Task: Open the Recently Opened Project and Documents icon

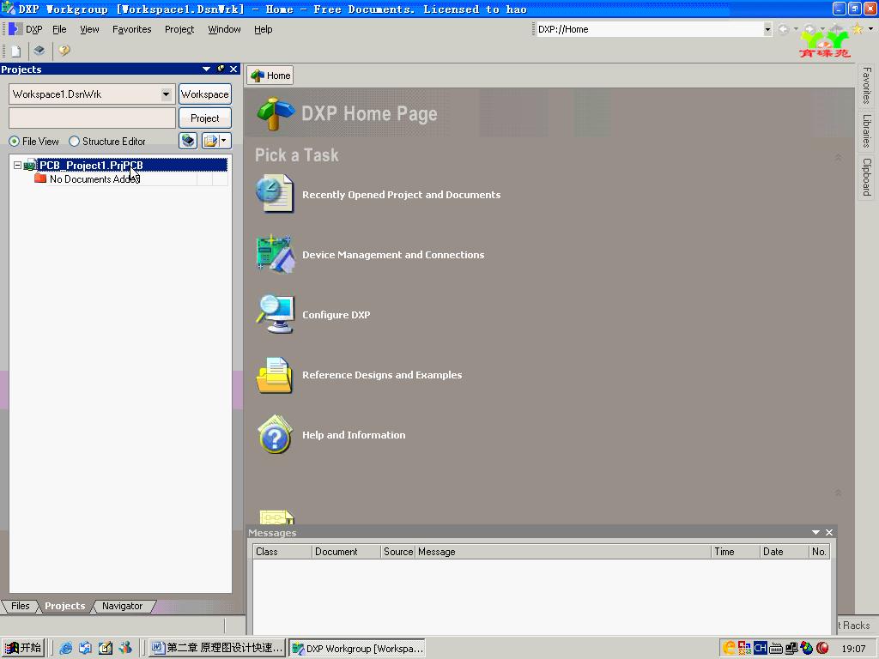Action: (x=274, y=194)
